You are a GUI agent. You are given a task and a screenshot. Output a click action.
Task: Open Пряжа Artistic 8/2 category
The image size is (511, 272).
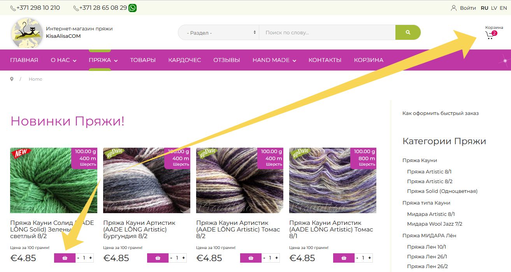coord(430,181)
